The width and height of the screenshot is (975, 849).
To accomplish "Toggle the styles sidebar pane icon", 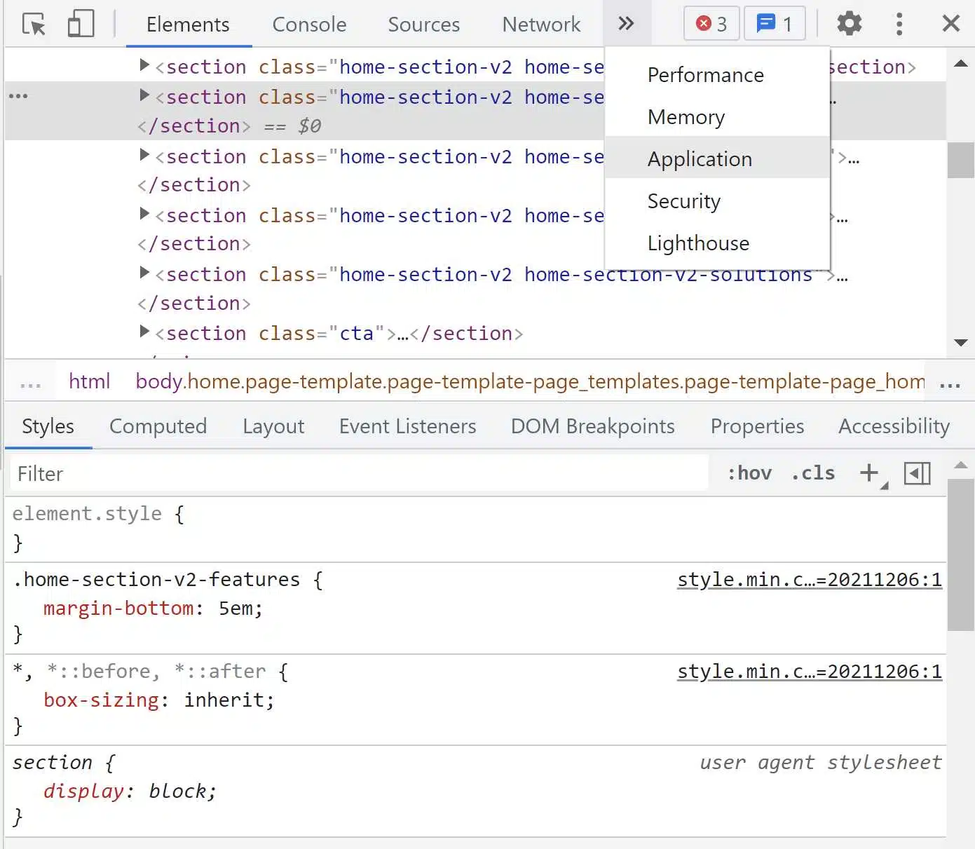I will pyautogui.click(x=917, y=473).
